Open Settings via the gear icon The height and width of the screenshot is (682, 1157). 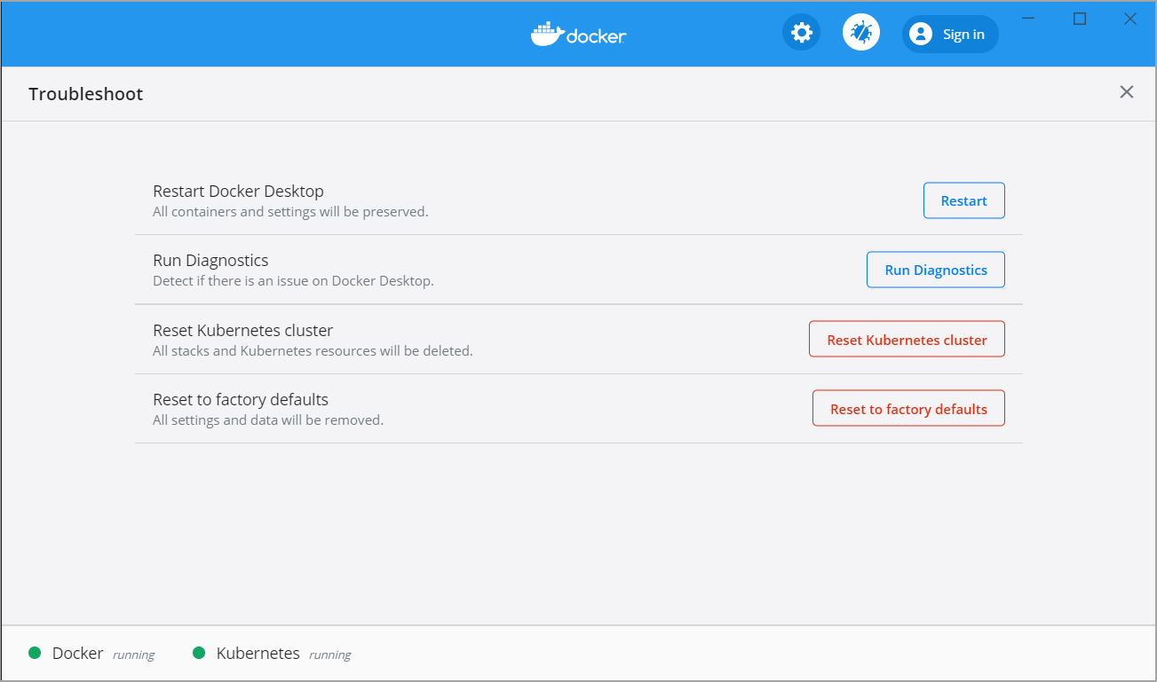tap(800, 32)
